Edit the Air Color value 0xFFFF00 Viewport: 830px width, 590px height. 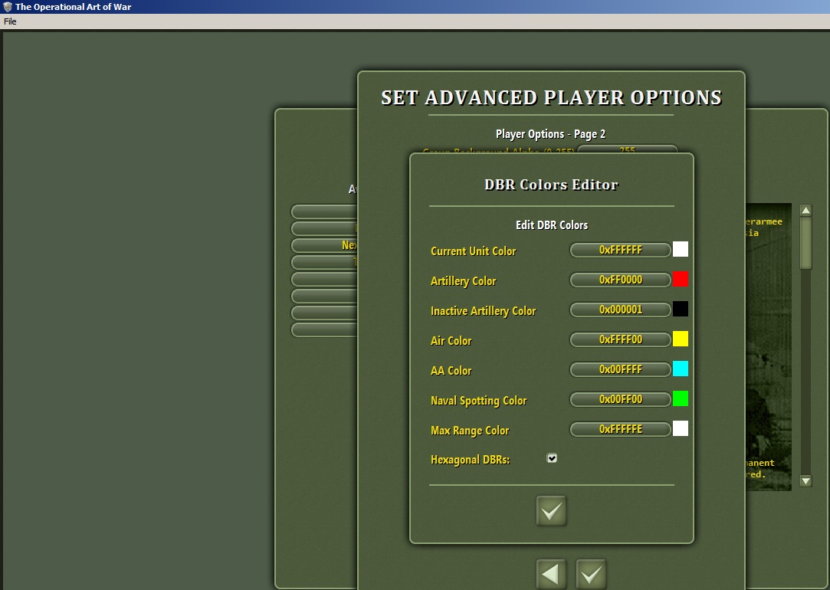click(x=620, y=339)
